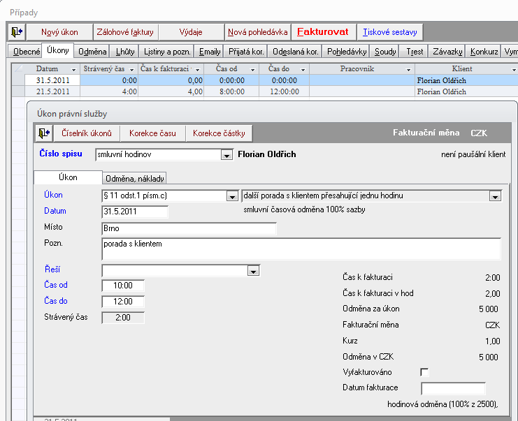The image size is (518, 421).
Task: Open the Řeší dropdown
Action: 253,271
